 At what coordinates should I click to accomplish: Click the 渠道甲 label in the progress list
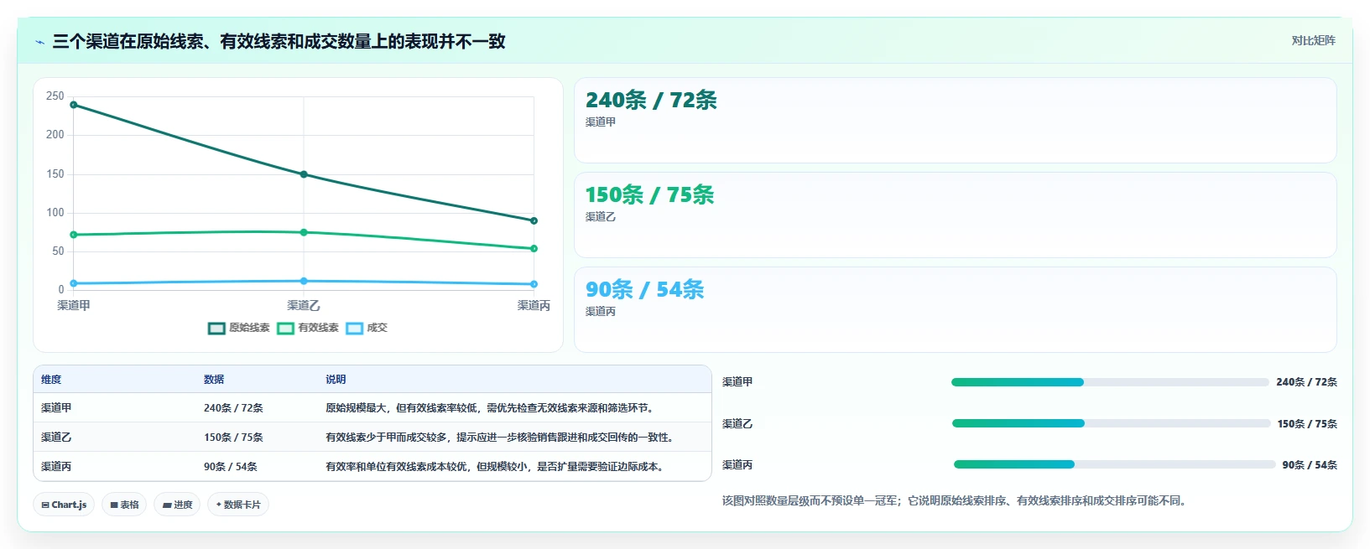[x=737, y=382]
